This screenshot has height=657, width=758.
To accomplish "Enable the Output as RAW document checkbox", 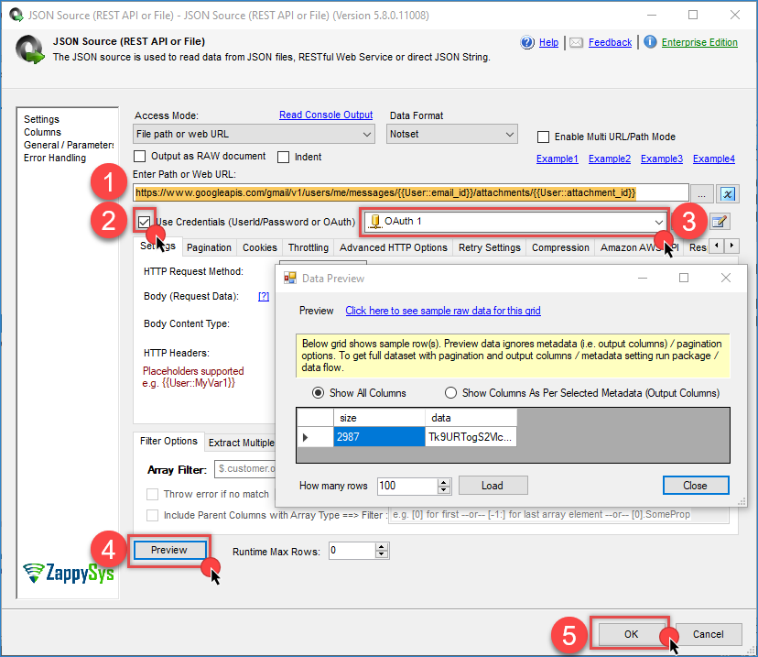I will coord(141,157).
